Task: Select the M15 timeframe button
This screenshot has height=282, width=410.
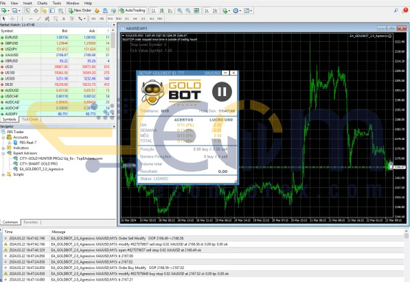Action: click(x=110, y=19)
